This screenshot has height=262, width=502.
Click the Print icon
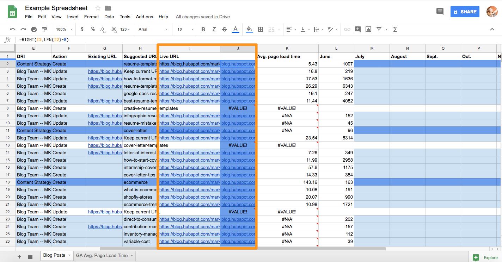[x=34, y=29]
